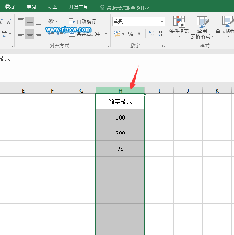
Task: Expand the text orientation dropdown arrow
Action: [57, 21]
